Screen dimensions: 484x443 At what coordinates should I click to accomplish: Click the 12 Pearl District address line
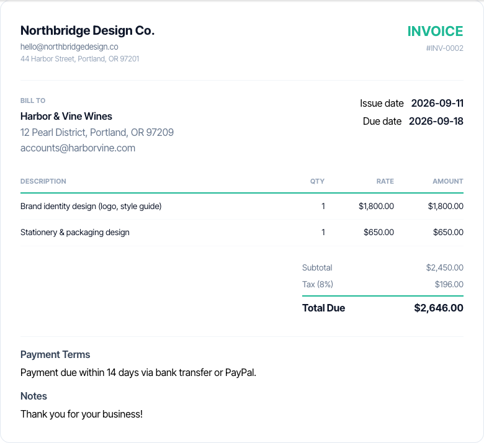[x=97, y=132]
